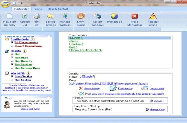Click the Status change link

158,101
